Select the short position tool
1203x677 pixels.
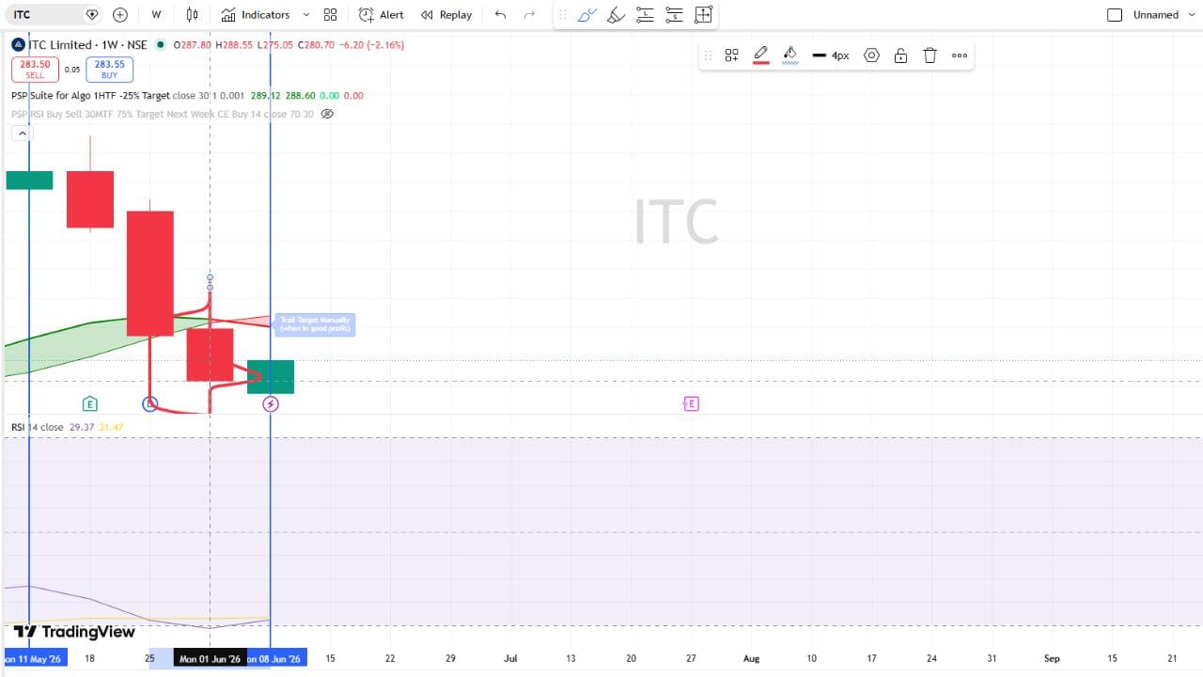tap(674, 15)
